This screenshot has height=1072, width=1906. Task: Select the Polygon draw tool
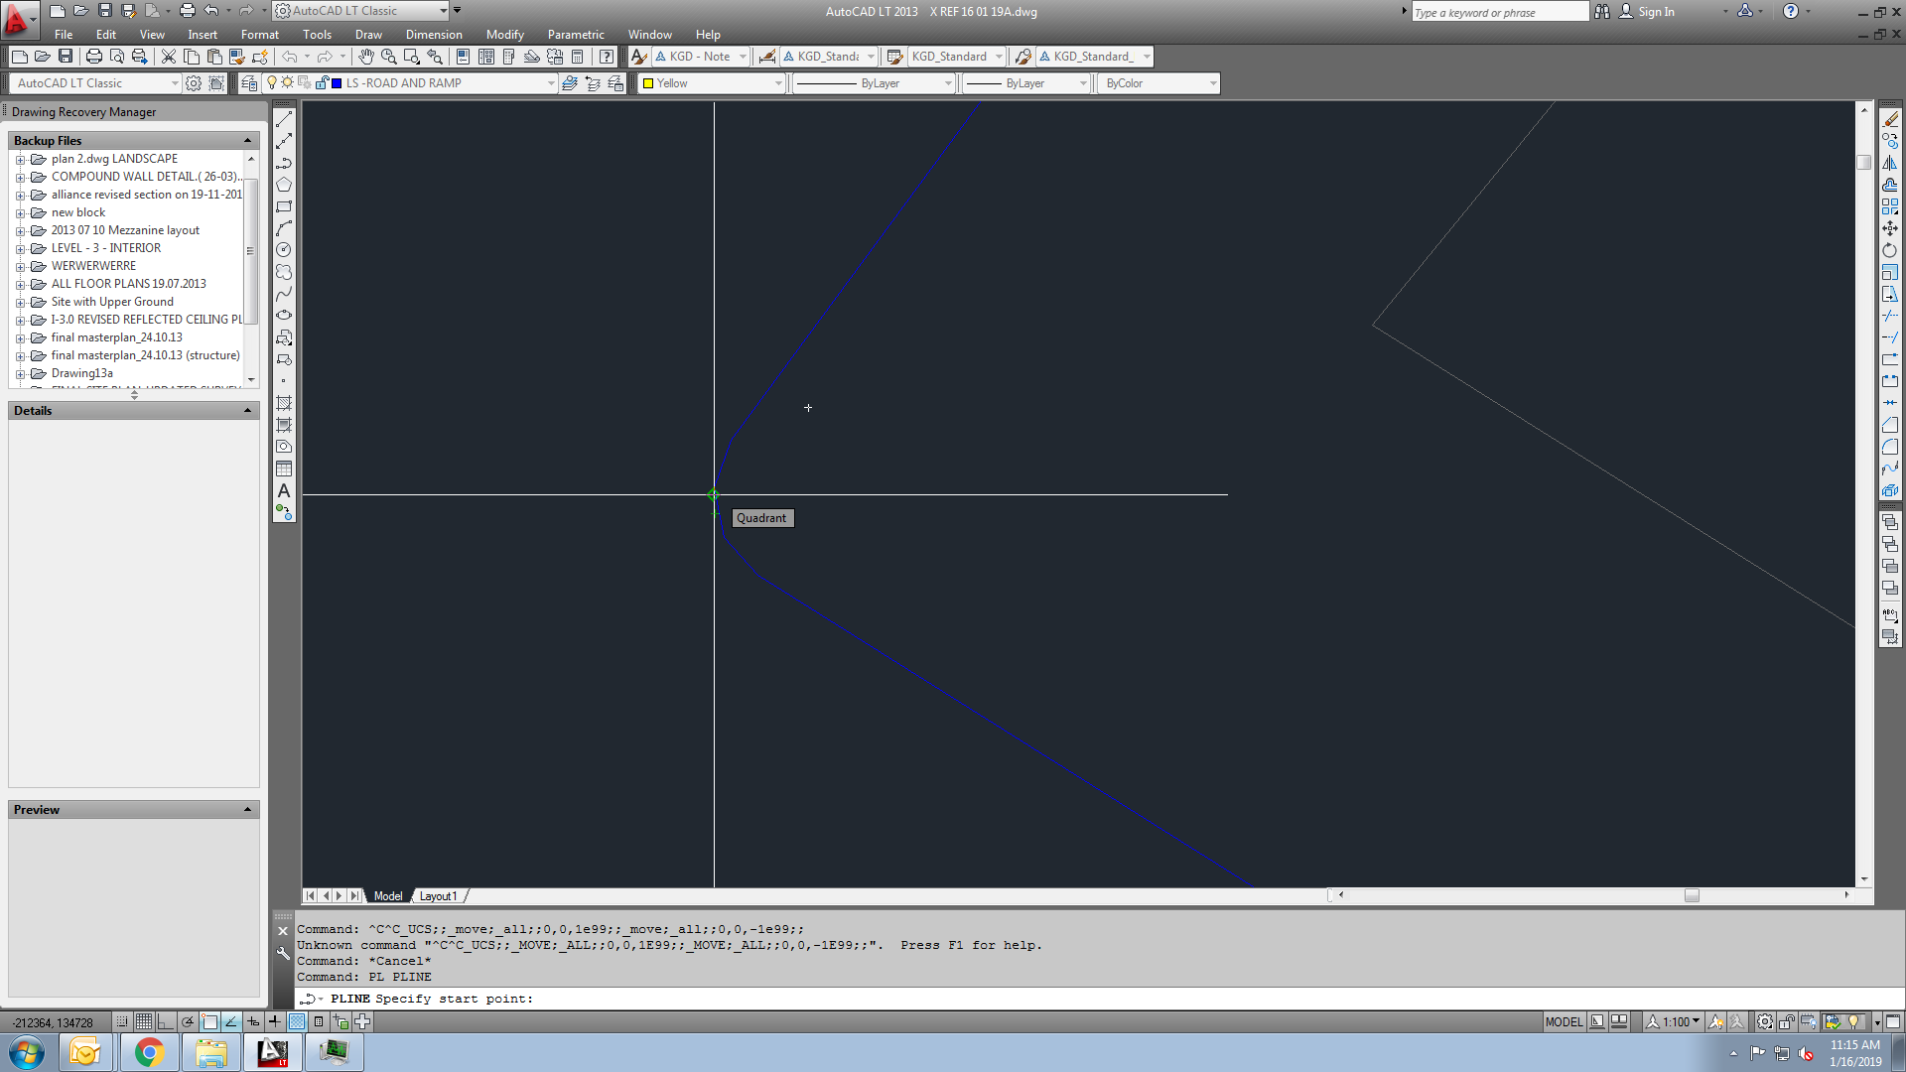pos(284,185)
